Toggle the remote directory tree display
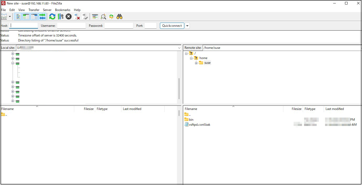 pos(34,17)
